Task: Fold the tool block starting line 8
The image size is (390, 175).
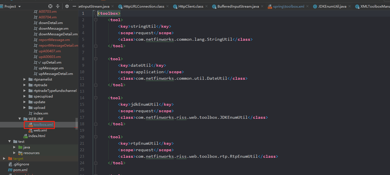Action: tap(96, 59)
